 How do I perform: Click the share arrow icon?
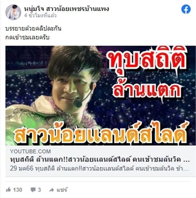(x=52, y=190)
